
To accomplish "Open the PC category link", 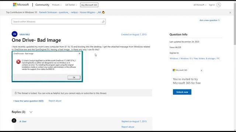I will [x=218, y=59].
